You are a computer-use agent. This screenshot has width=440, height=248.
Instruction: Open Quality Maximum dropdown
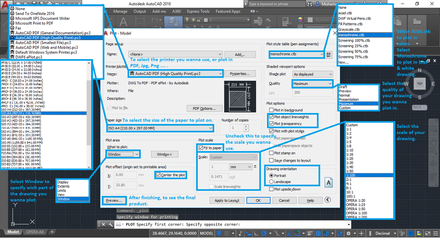(313, 84)
